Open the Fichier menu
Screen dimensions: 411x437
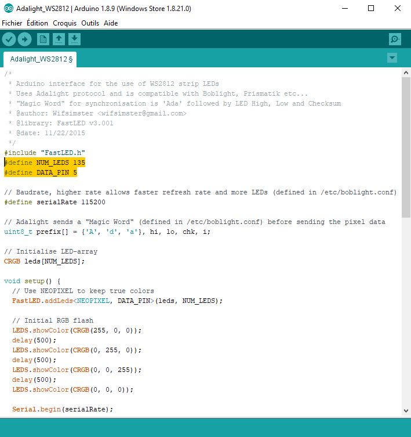point(12,23)
